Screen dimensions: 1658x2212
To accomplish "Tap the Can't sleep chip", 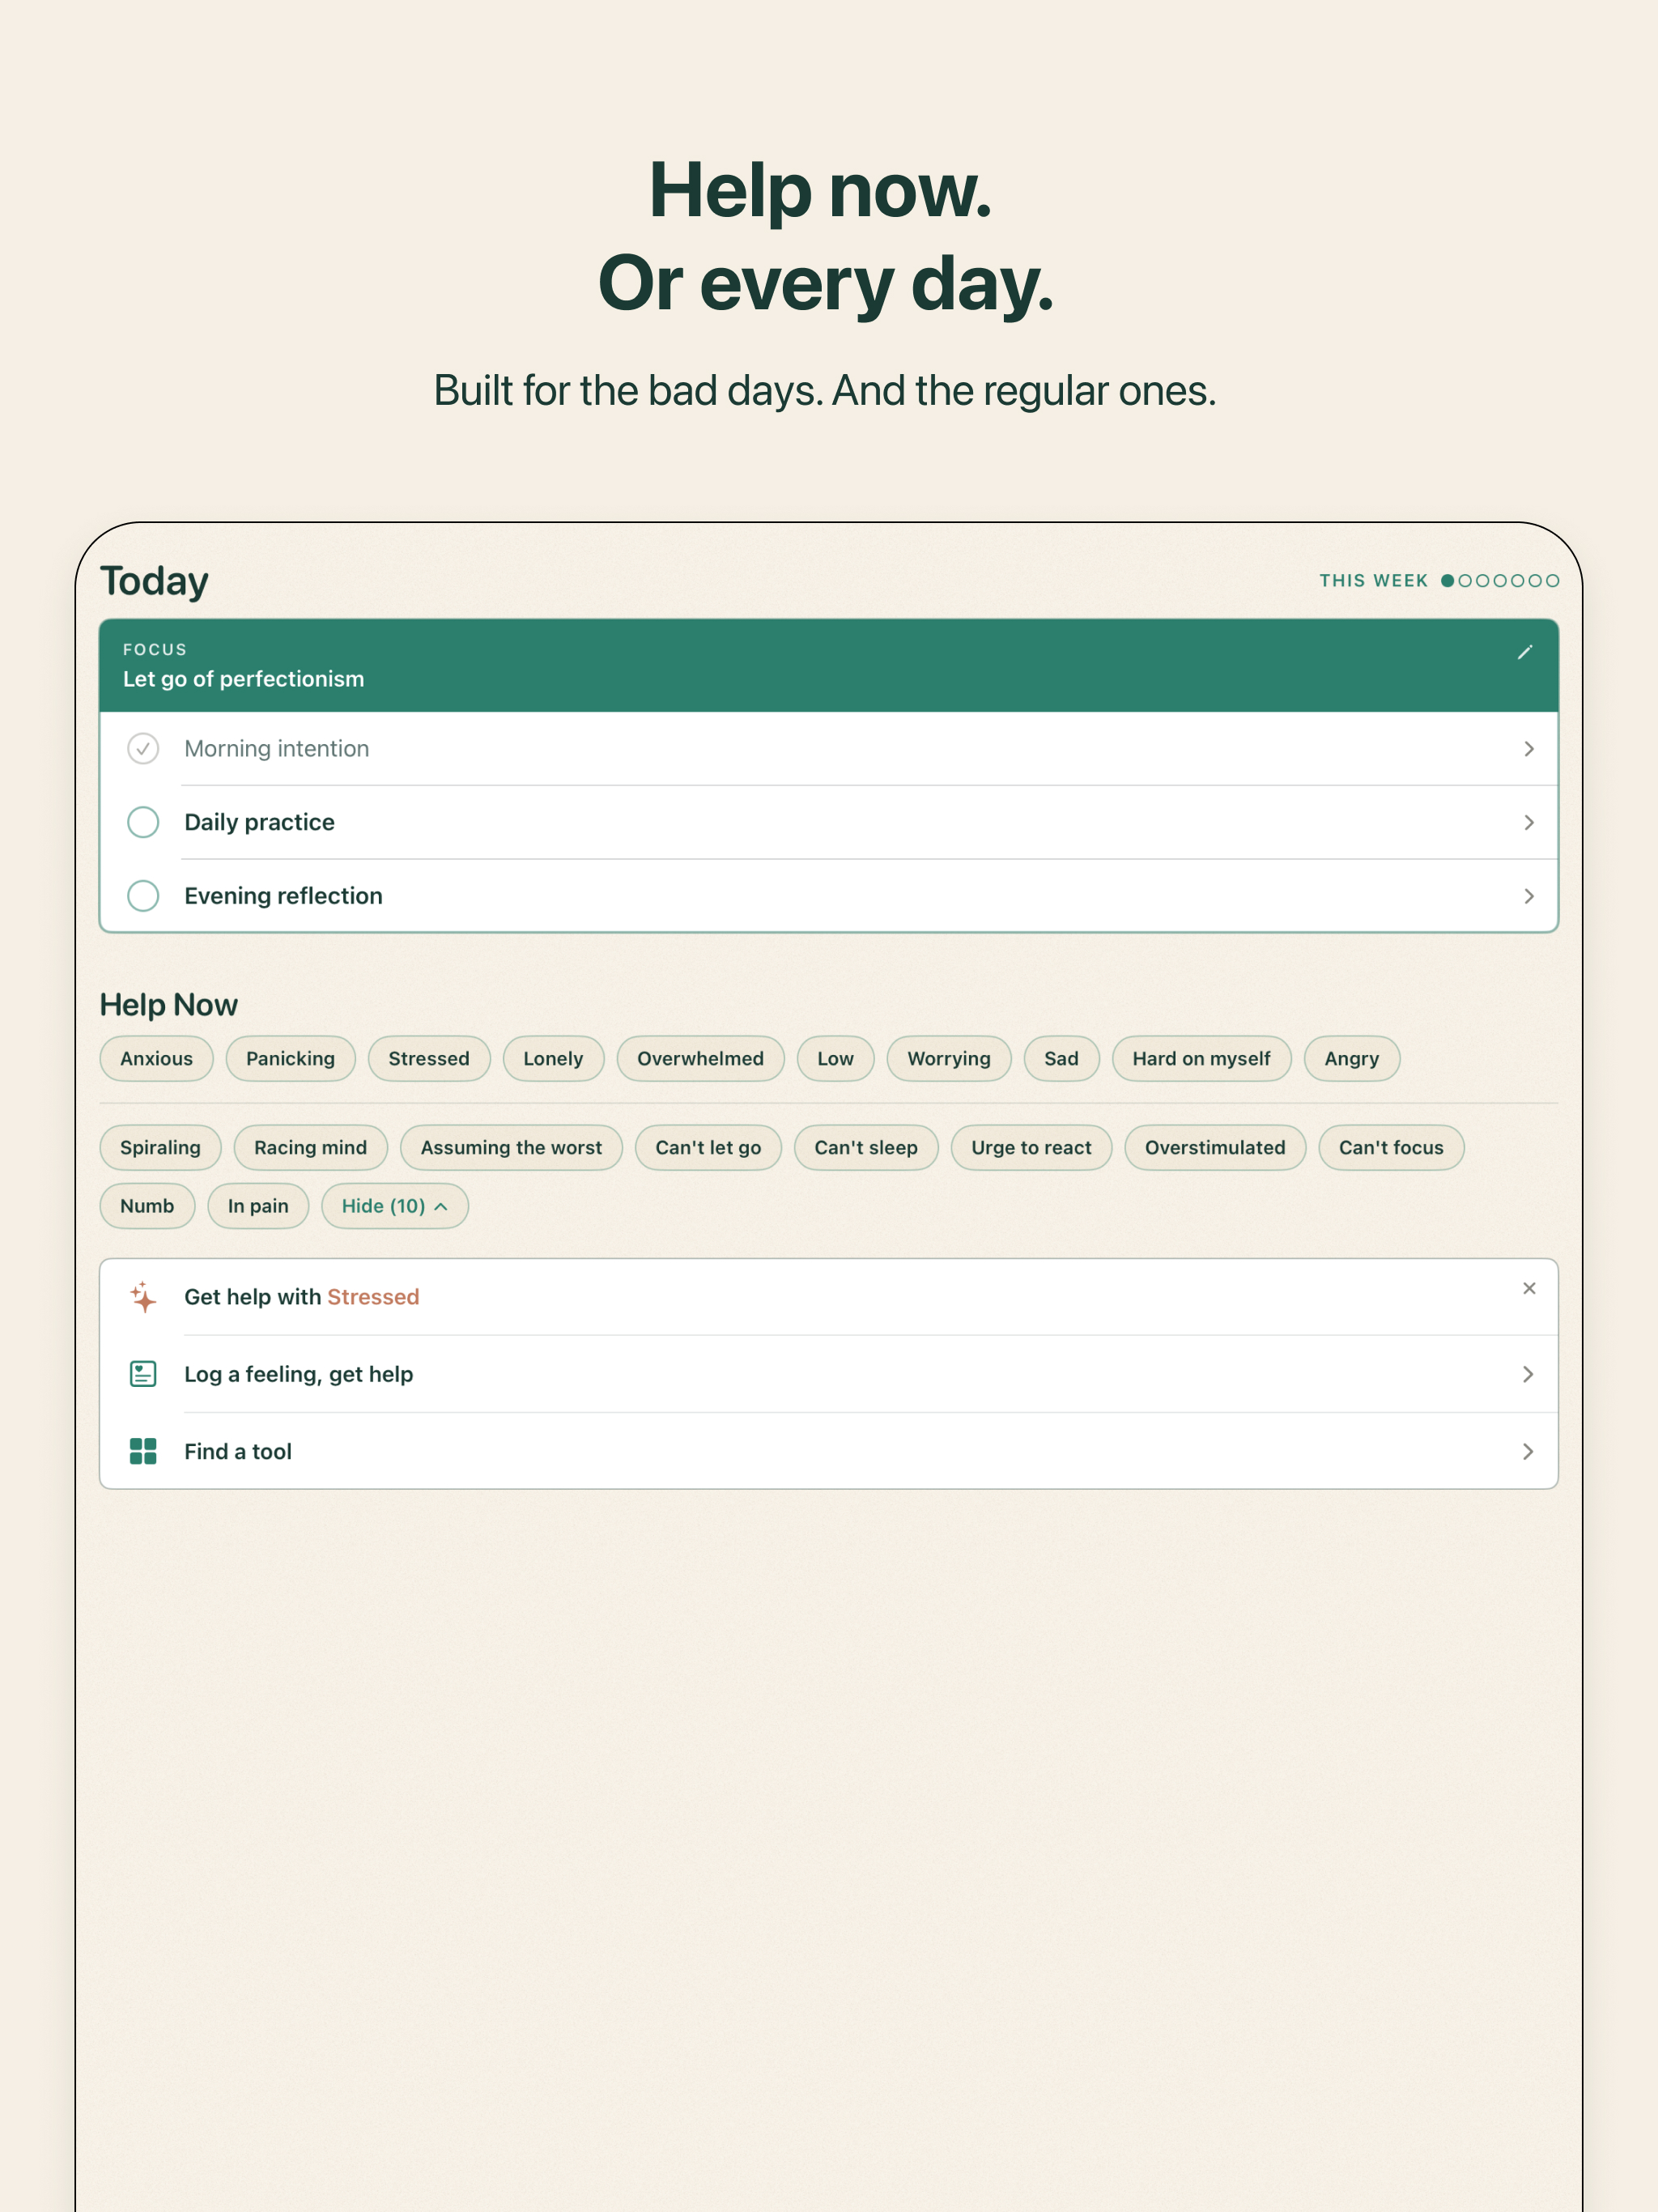I will coord(866,1147).
